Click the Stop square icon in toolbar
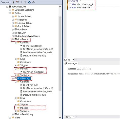This screenshot has height=119, width=120. click(22, 2)
